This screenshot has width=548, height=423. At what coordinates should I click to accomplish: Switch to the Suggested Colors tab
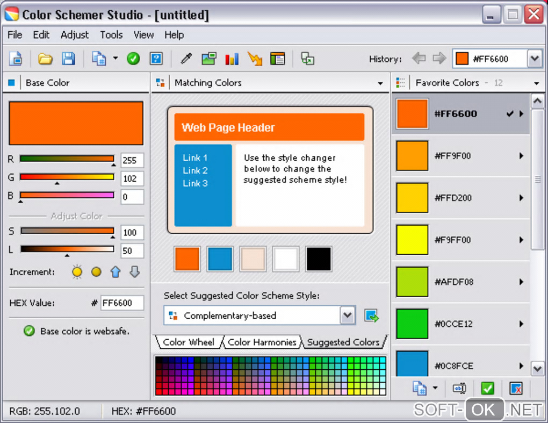point(343,342)
